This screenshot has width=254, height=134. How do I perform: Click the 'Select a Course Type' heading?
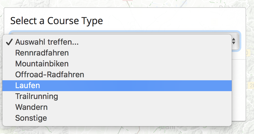pyautogui.click(x=56, y=21)
